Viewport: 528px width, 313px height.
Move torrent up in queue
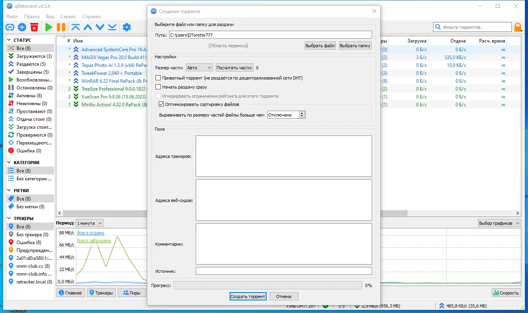coord(88,27)
